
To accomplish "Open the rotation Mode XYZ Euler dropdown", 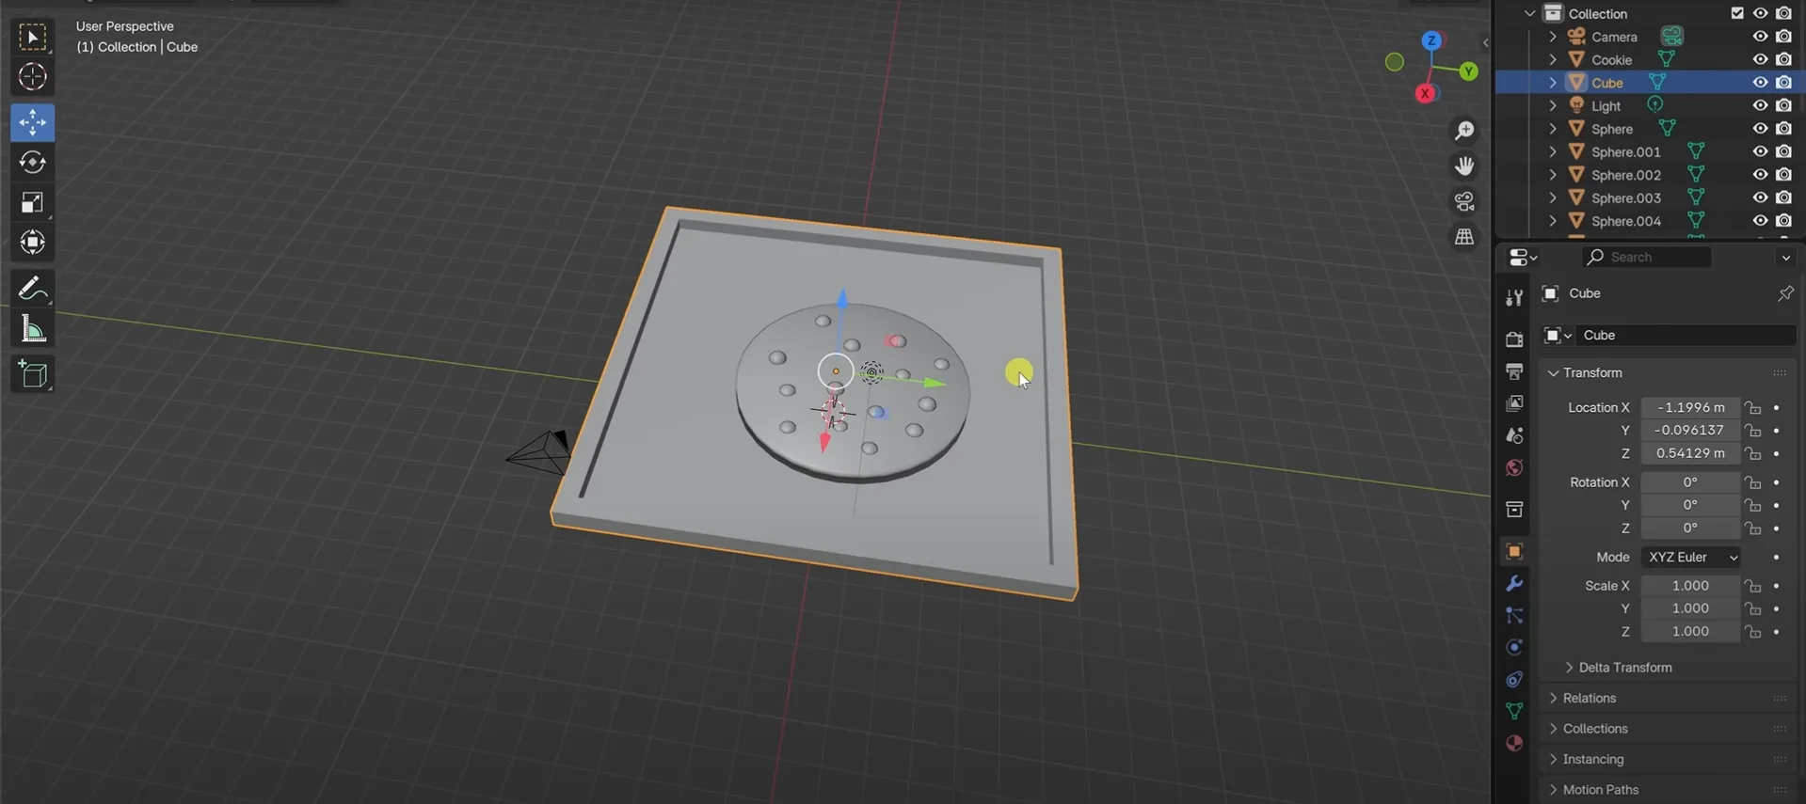I will point(1691,558).
